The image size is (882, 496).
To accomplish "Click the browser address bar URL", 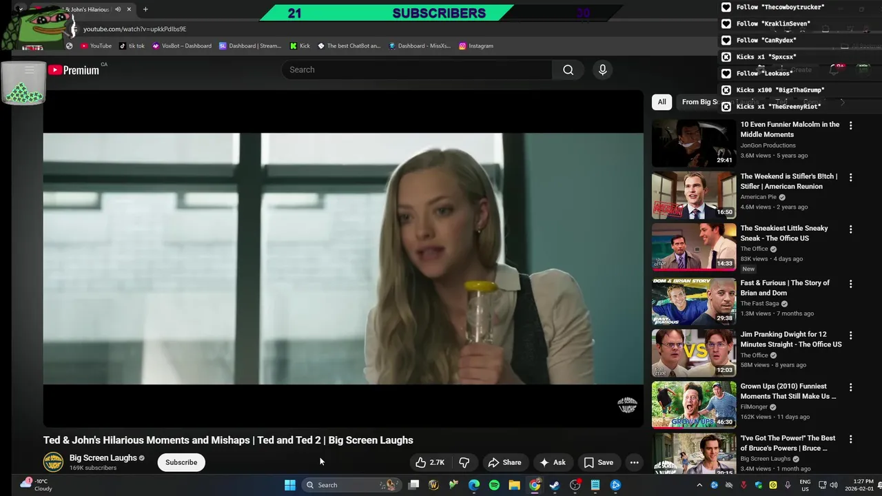I will pyautogui.click(x=135, y=29).
